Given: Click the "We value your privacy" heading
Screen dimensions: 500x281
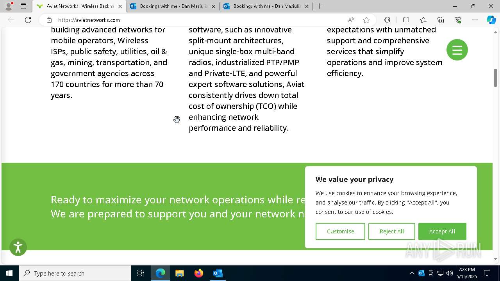Looking at the screenshot, I should click(354, 180).
